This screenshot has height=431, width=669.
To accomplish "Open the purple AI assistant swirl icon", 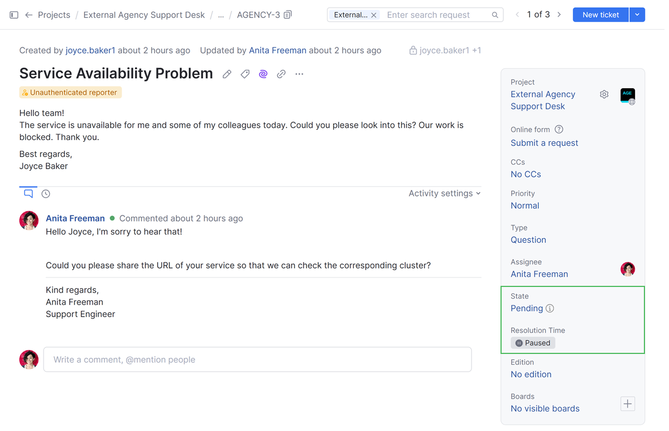I will tap(263, 74).
